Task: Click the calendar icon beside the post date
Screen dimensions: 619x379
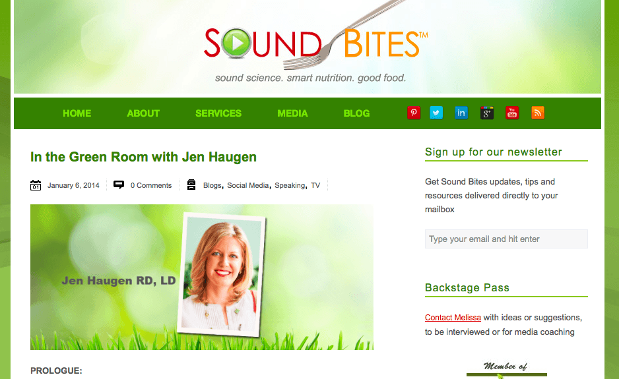Action: (x=36, y=185)
